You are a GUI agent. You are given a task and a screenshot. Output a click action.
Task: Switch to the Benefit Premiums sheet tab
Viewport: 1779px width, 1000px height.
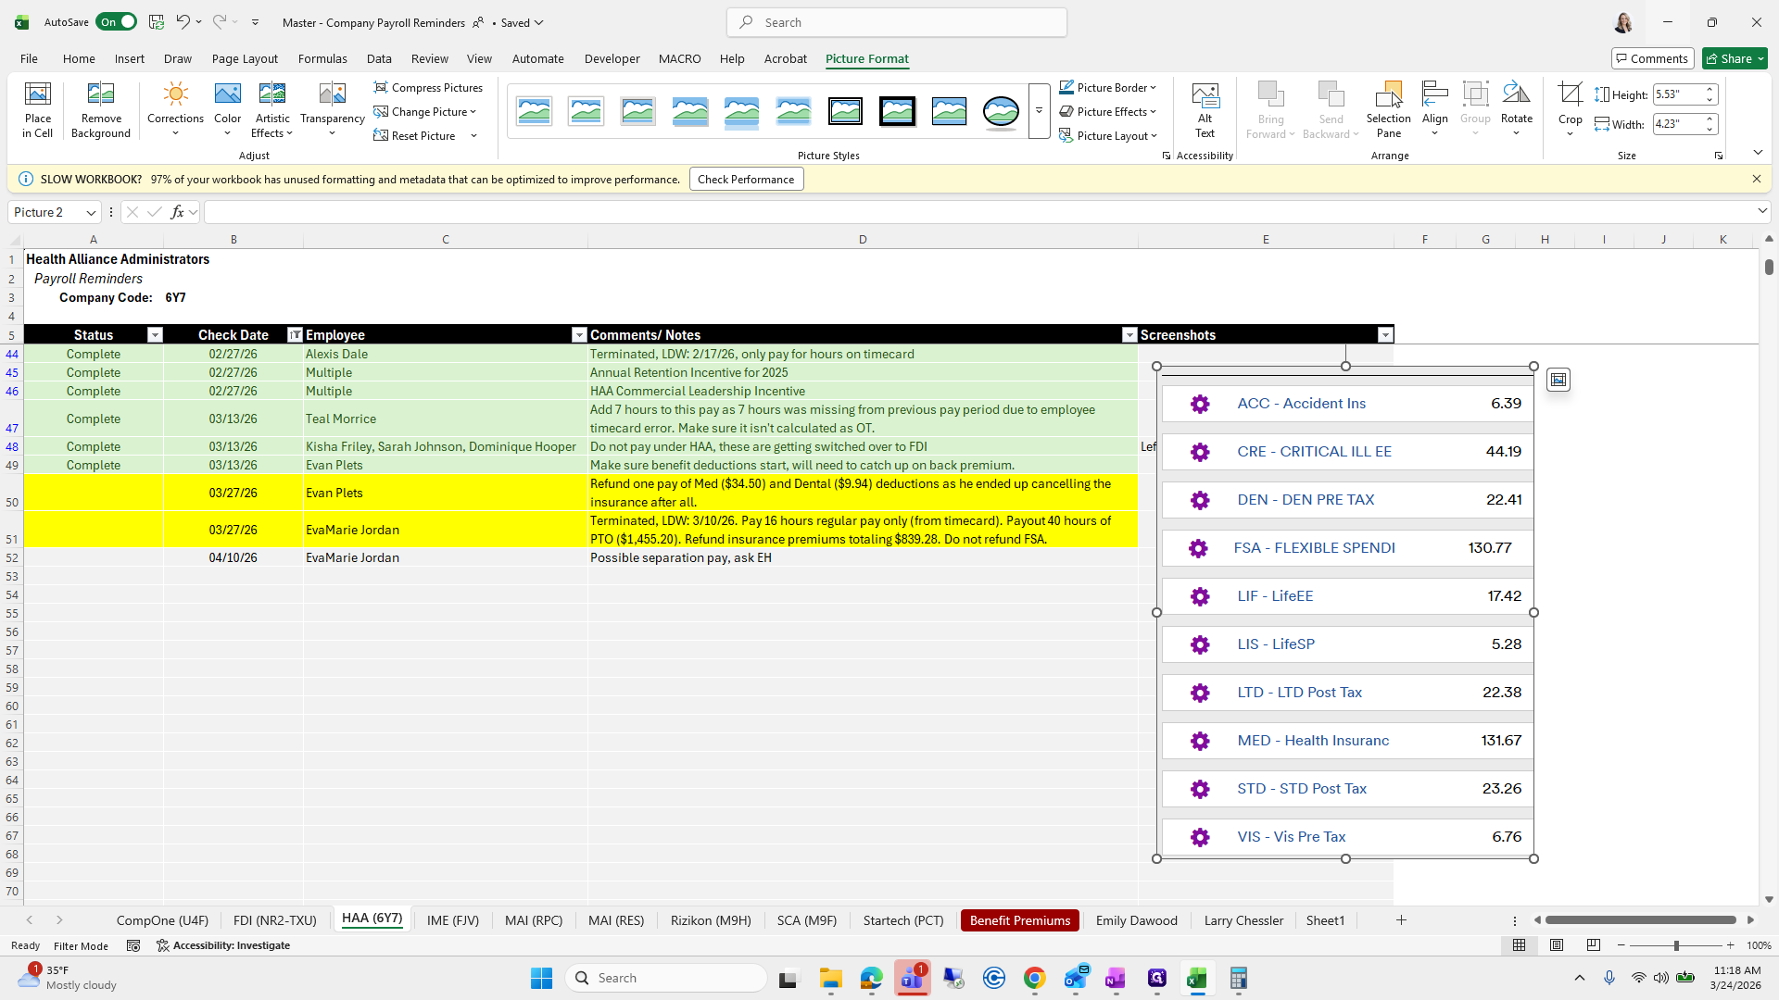tap(1019, 920)
